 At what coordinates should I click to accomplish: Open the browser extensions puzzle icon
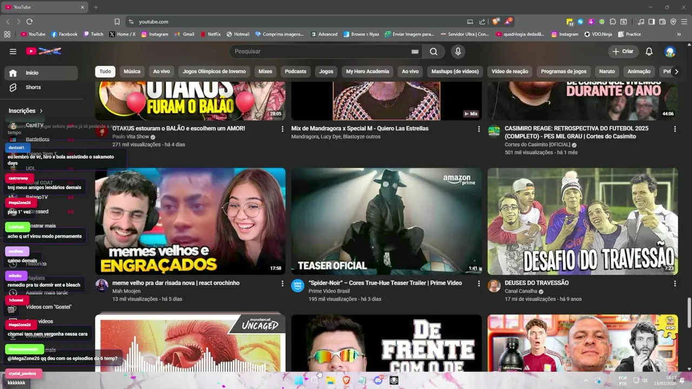pyautogui.click(x=613, y=22)
